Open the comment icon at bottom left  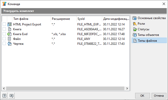point(12,96)
